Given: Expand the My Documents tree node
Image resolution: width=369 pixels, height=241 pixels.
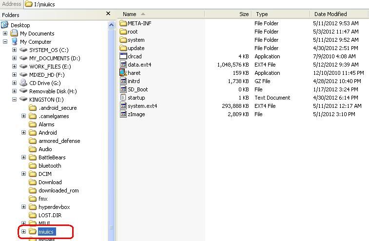Looking at the screenshot, I should (5, 34).
